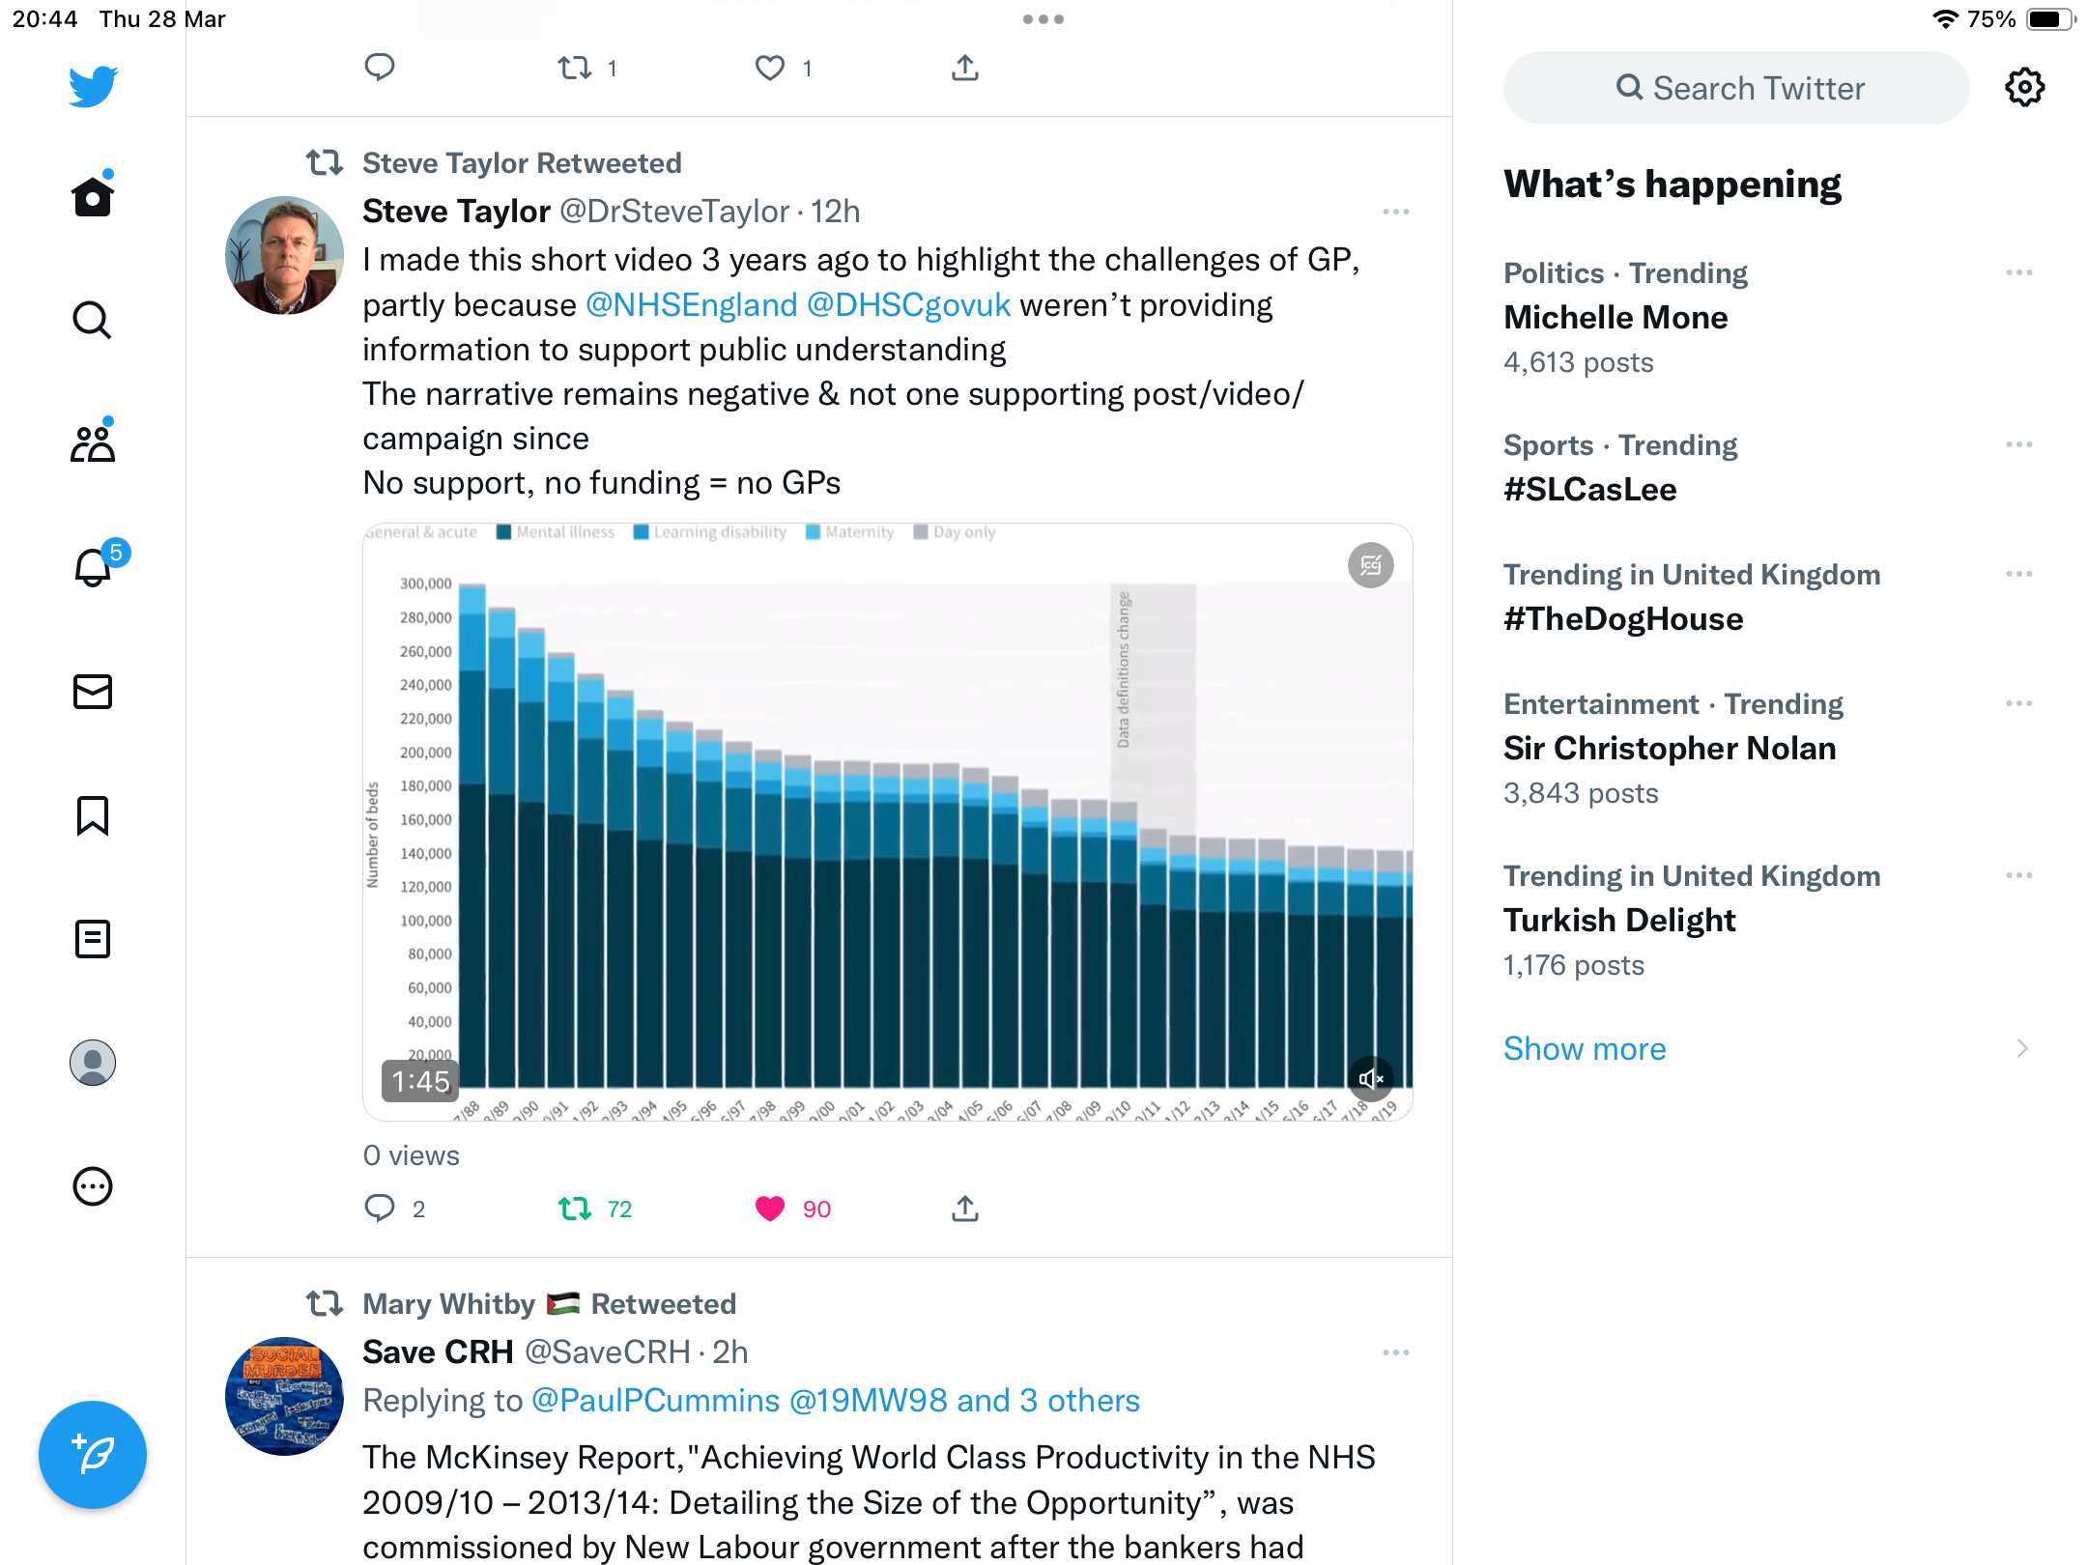Expand trends via Show more chevron

(2022, 1049)
